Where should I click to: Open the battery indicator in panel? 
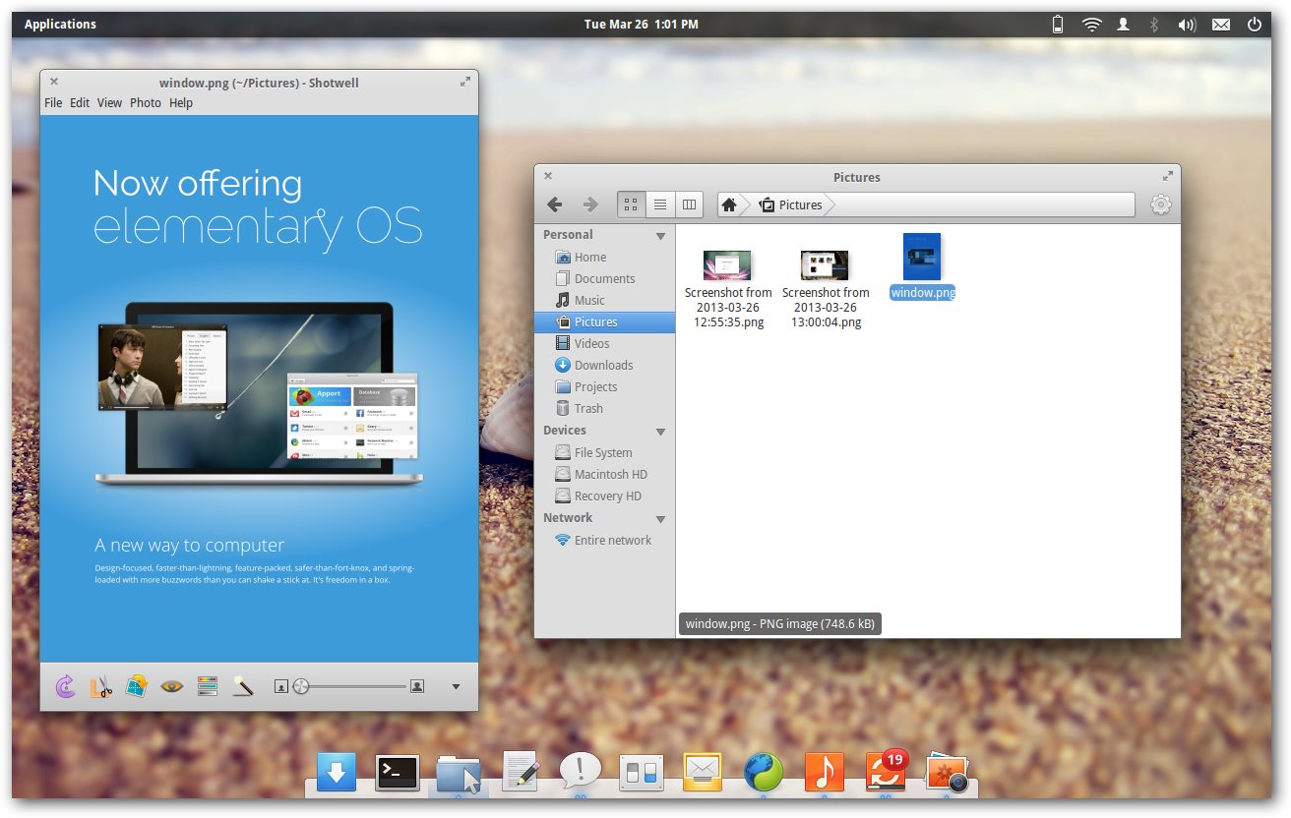coord(1058,25)
